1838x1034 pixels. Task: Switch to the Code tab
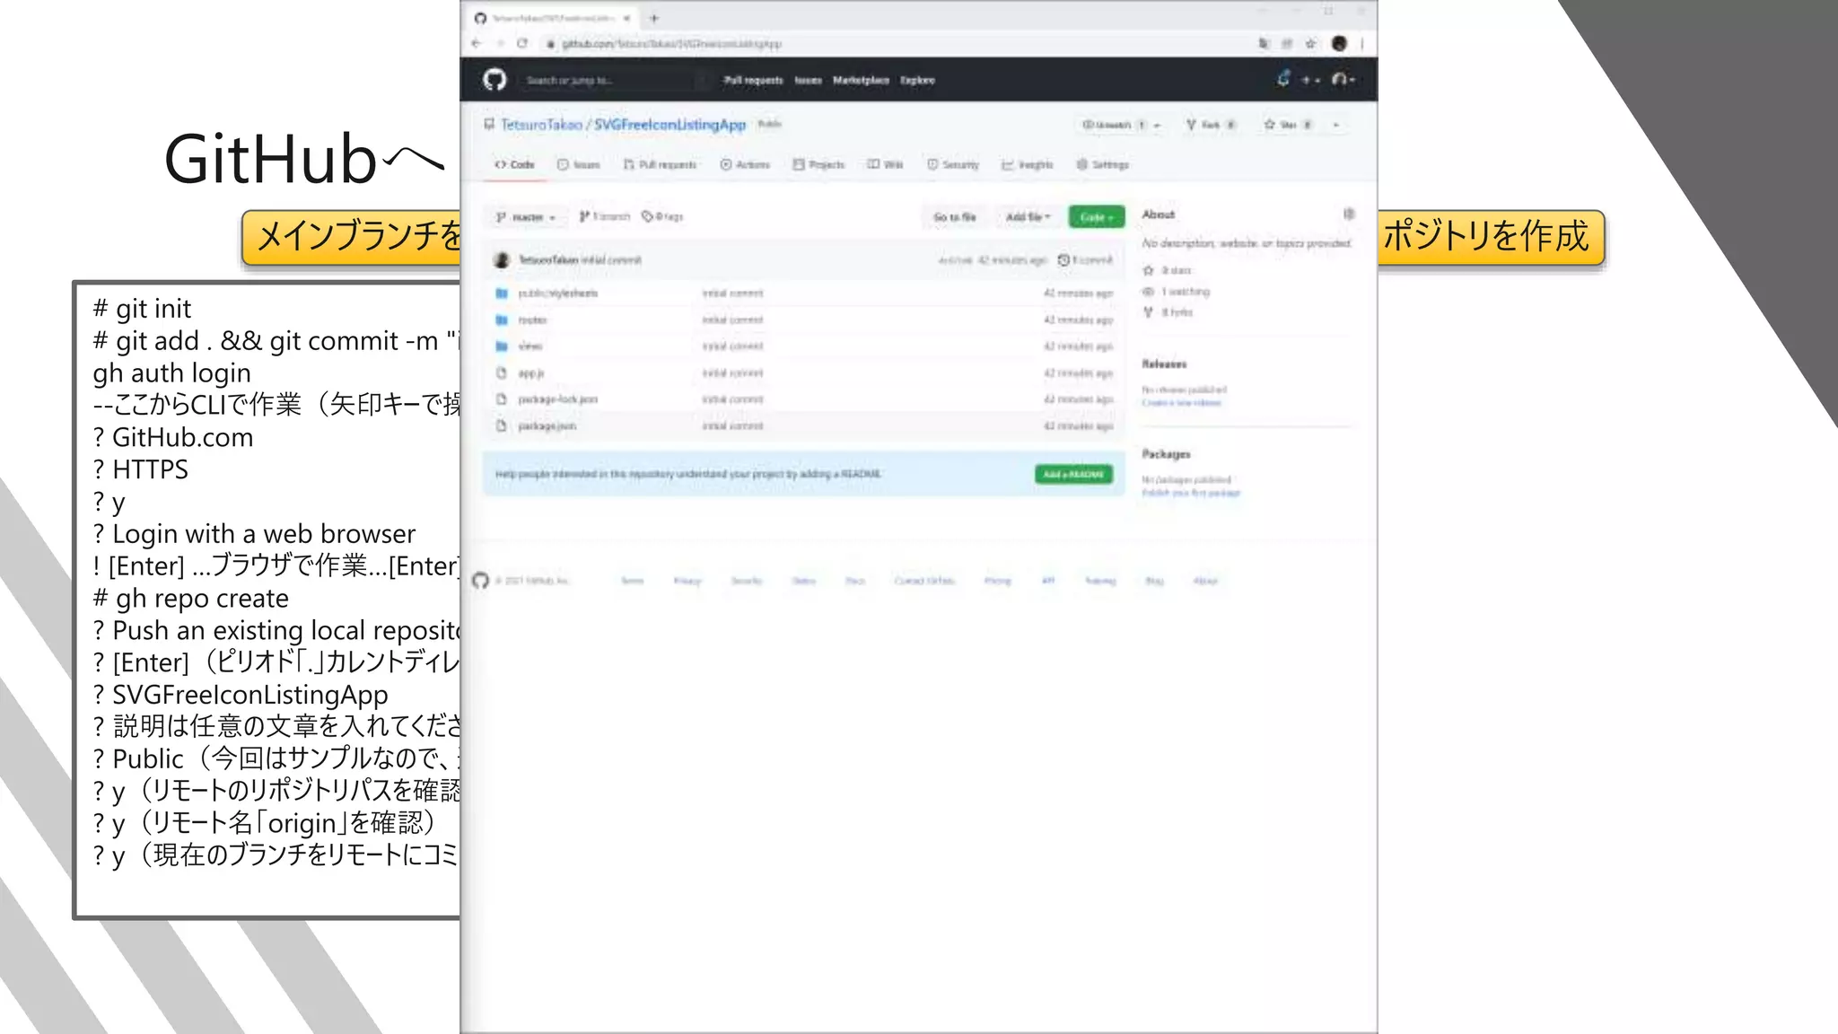click(x=514, y=165)
